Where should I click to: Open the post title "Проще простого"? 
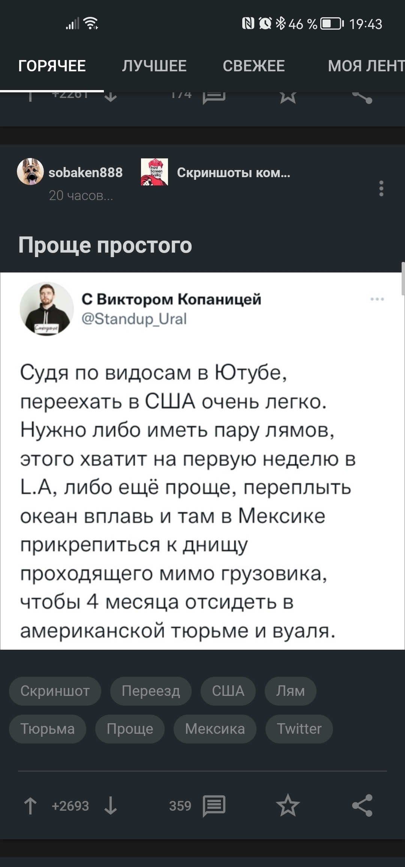coord(105,245)
